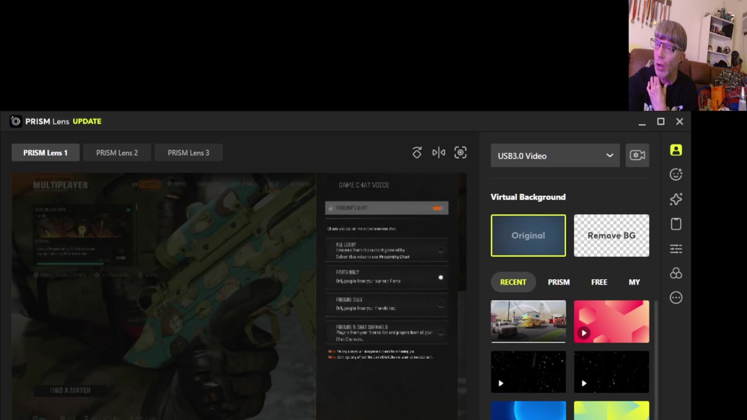747x420 pixels.
Task: Expand the USB3.0 Video source dropdown
Action: [x=555, y=156]
